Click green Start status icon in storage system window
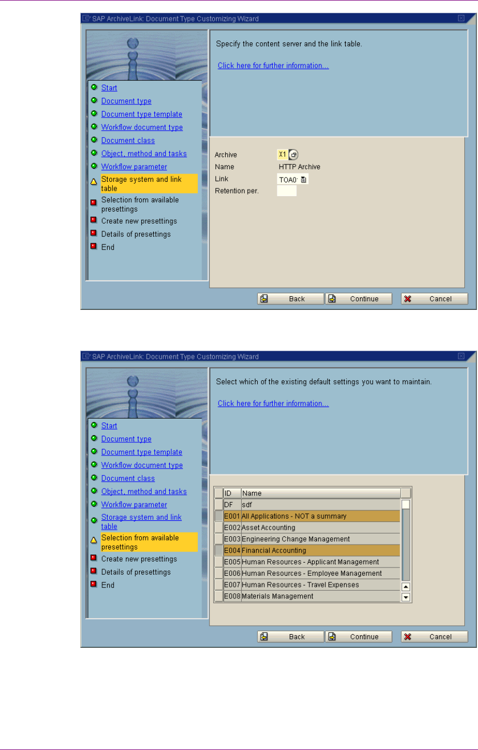This screenshot has width=478, height=750. click(94, 87)
